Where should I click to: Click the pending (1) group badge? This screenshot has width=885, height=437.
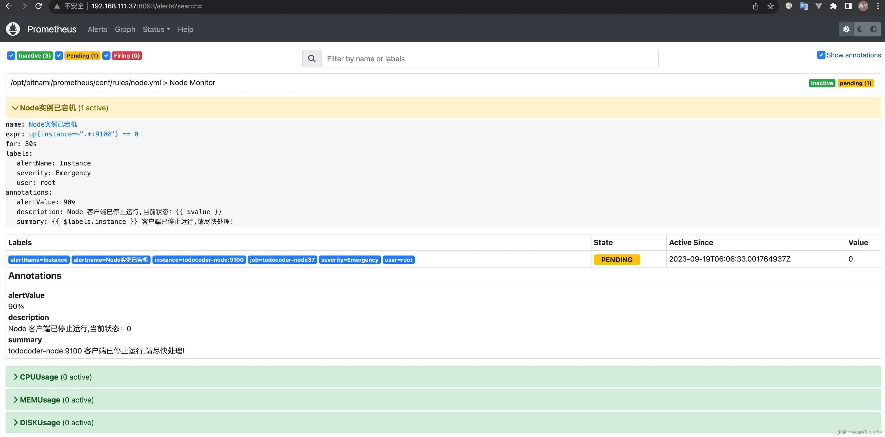click(x=855, y=83)
